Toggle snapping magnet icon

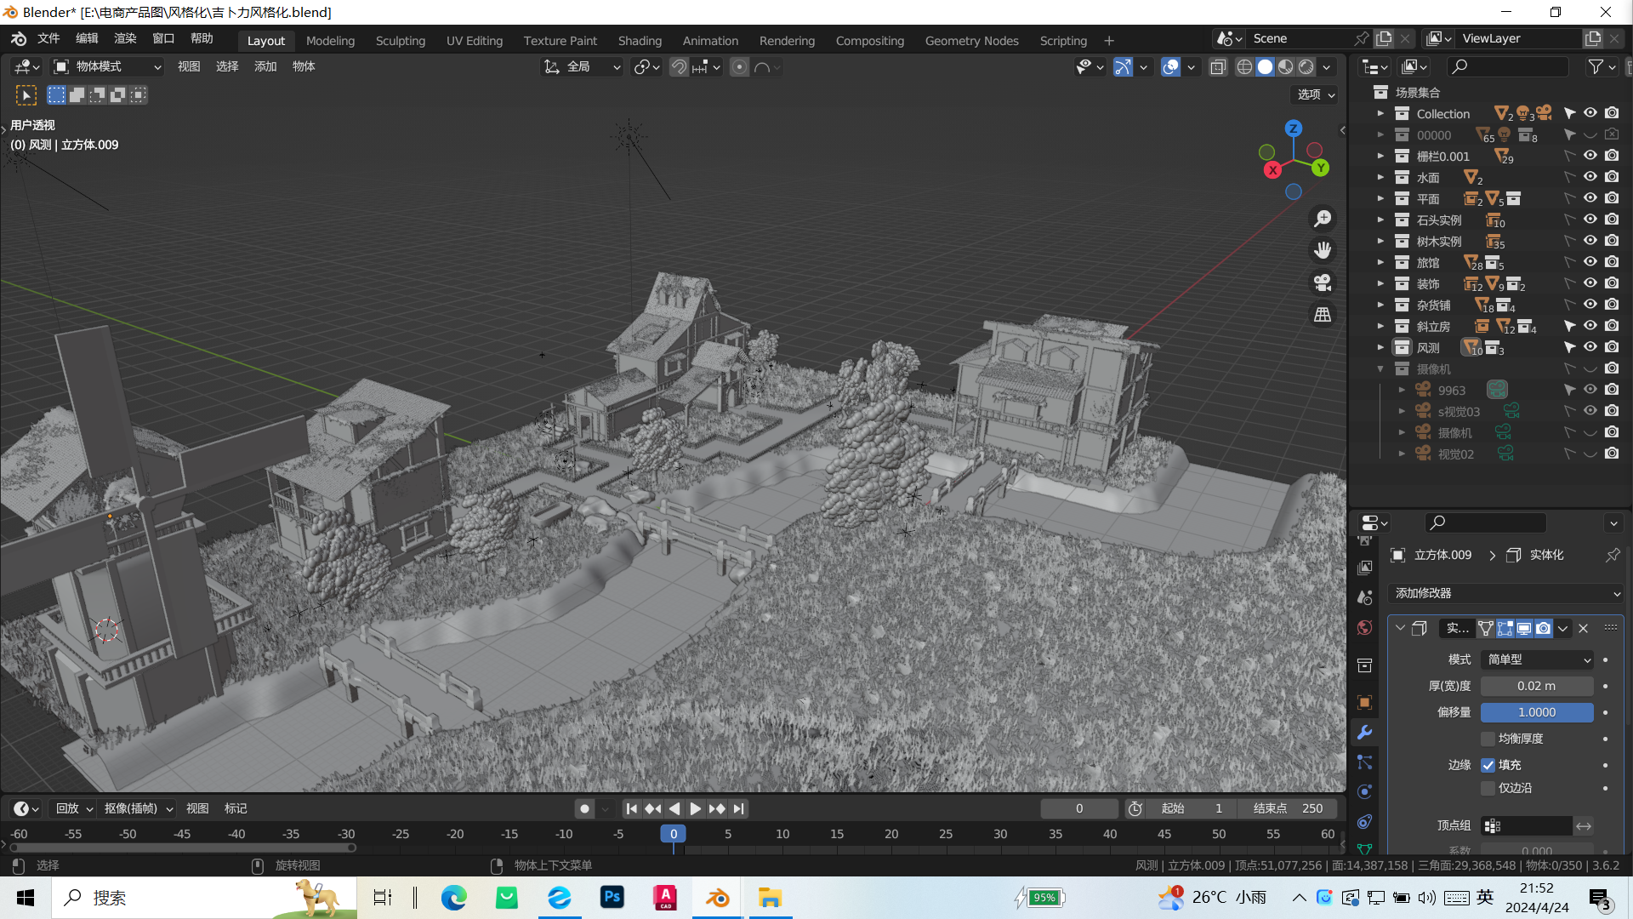(x=679, y=67)
